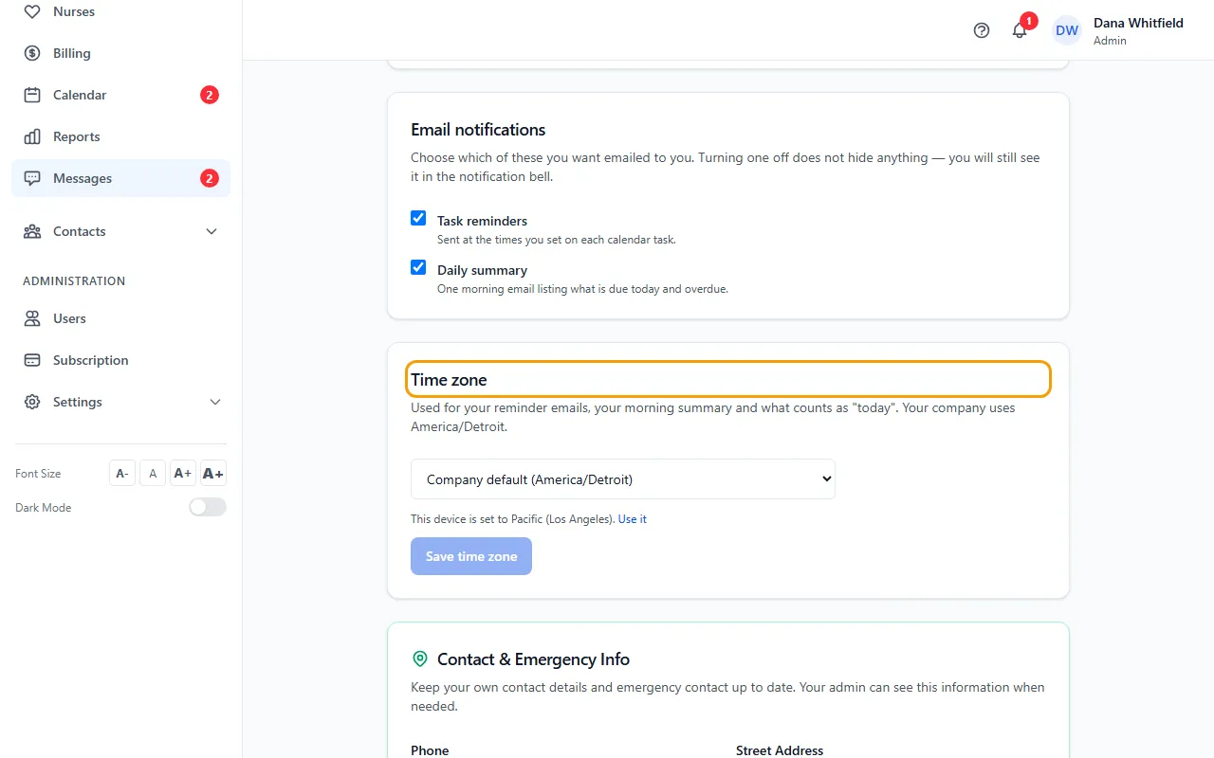Screen dimensions: 1214x758
Task: Click the "Use it" link
Action: (633, 519)
